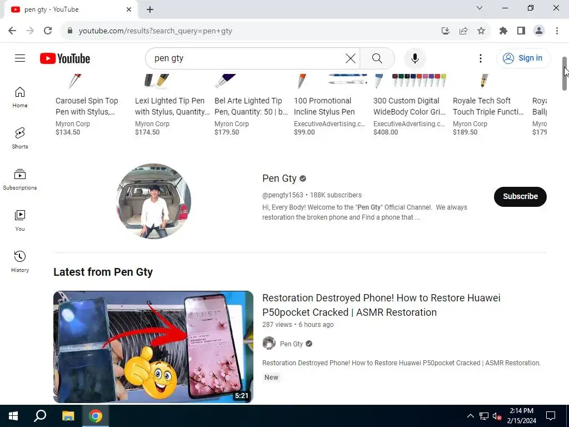Start voice search with microphone icon
This screenshot has width=569, height=427.
[415, 58]
